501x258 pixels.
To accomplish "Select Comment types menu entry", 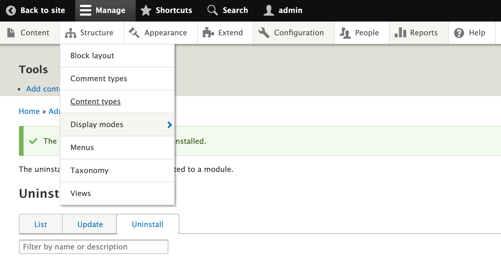I will pyautogui.click(x=117, y=79).
